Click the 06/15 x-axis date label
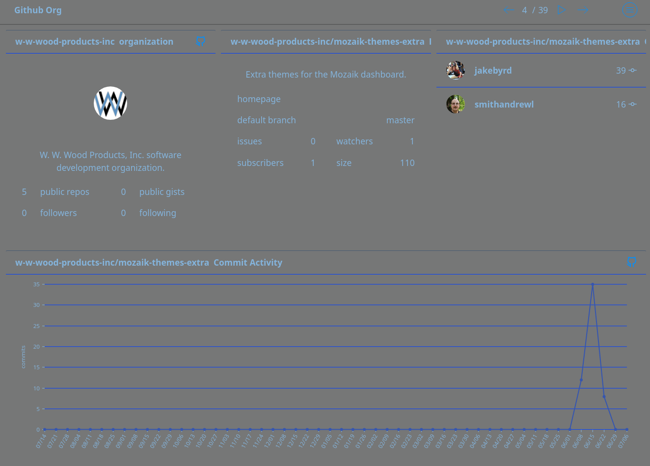The image size is (650, 466). coord(589,441)
